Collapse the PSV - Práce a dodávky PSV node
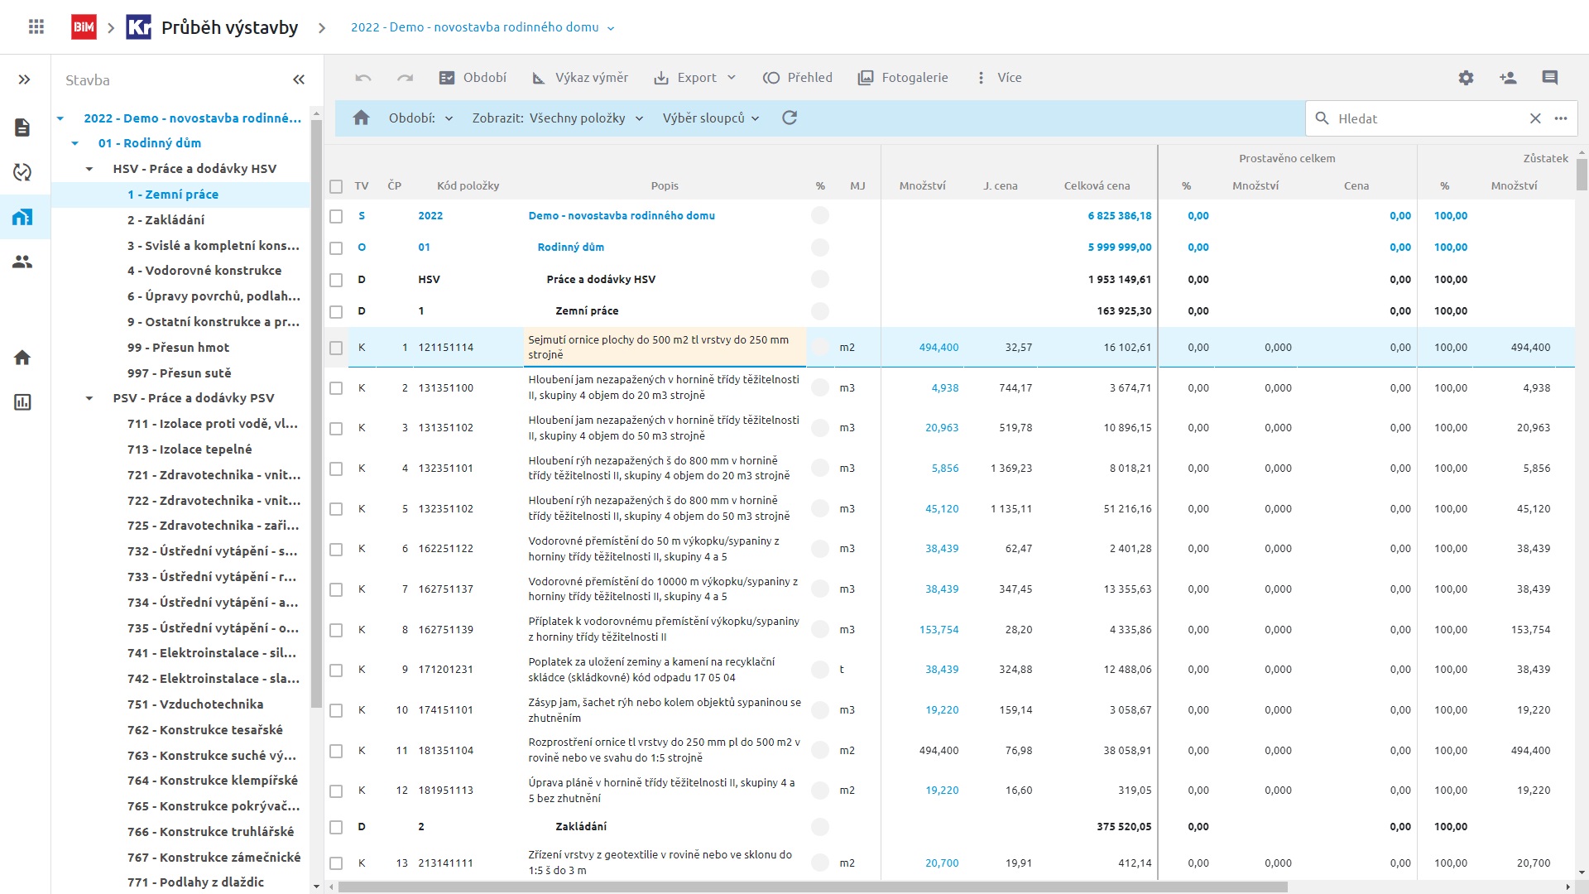The width and height of the screenshot is (1589, 894). (x=89, y=398)
